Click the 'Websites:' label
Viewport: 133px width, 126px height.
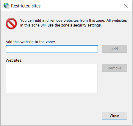click(x=14, y=60)
